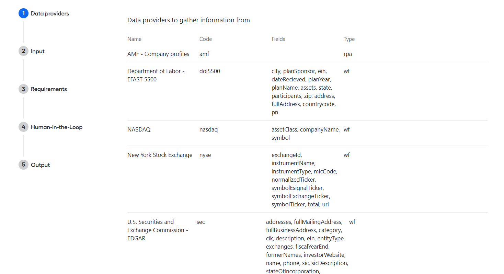Click the Fields column header
This screenshot has height=274, width=504.
pos(278,39)
